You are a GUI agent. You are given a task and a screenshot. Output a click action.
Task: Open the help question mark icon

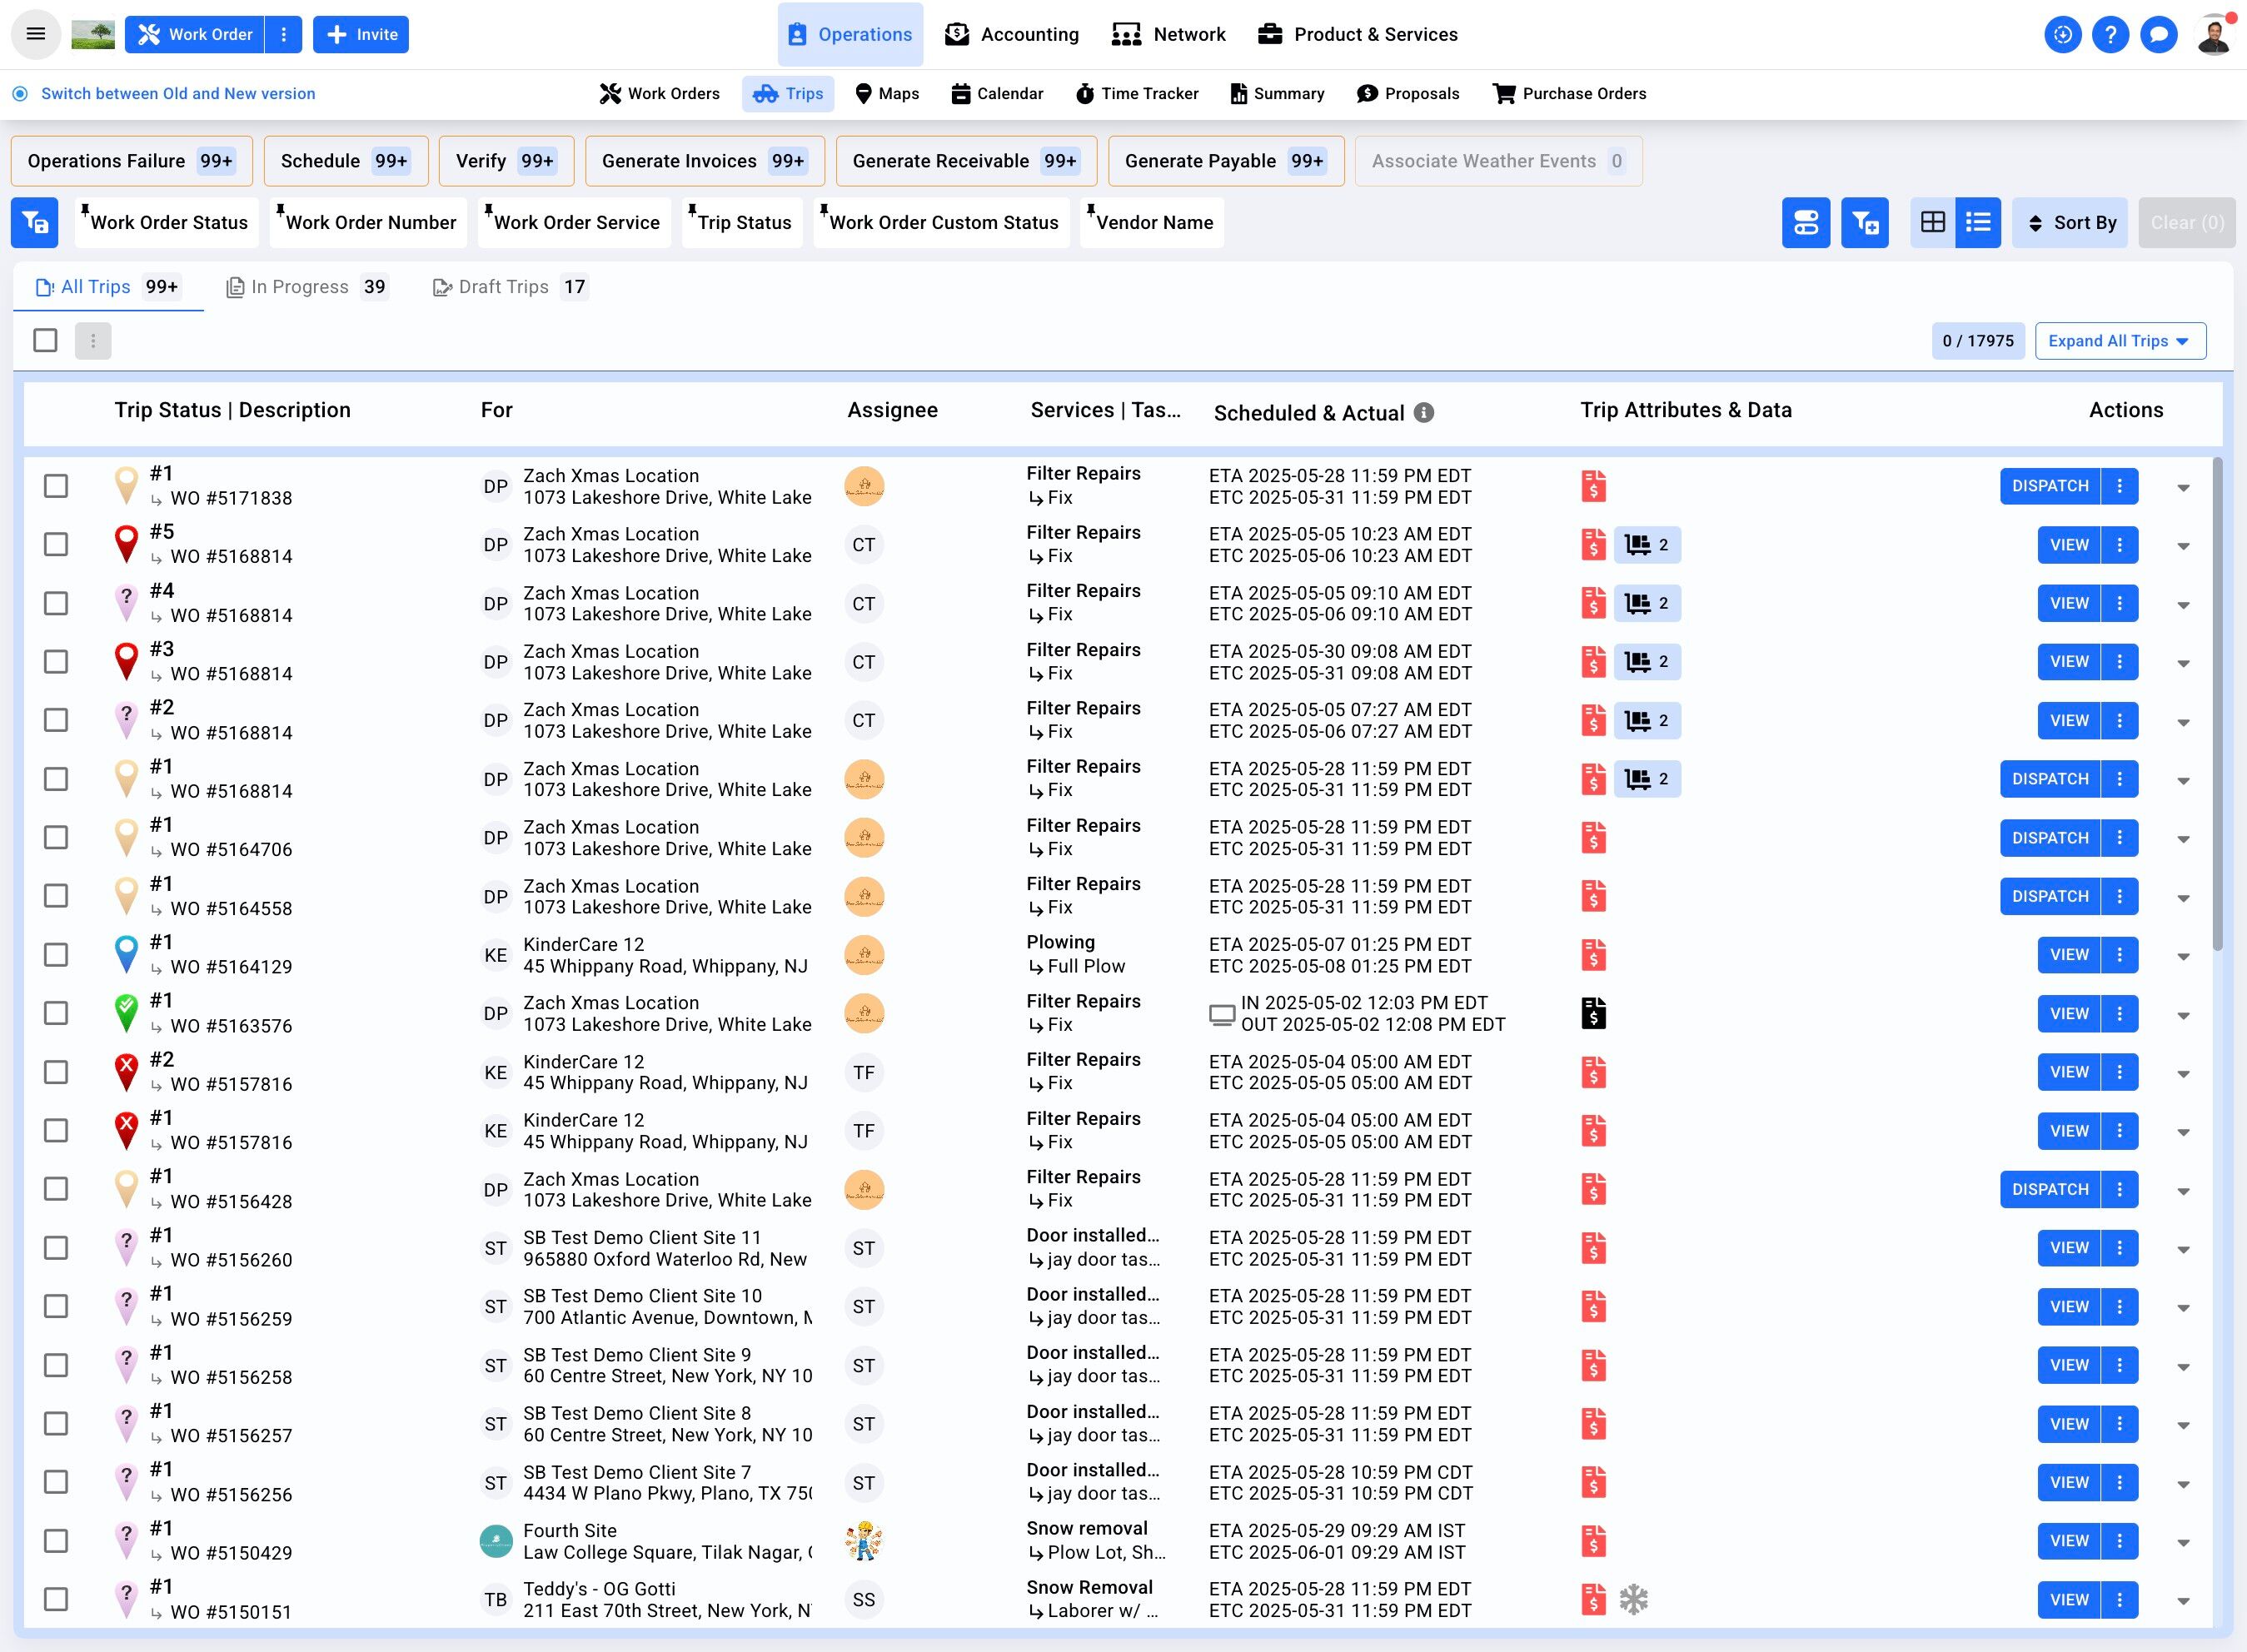point(2110,34)
